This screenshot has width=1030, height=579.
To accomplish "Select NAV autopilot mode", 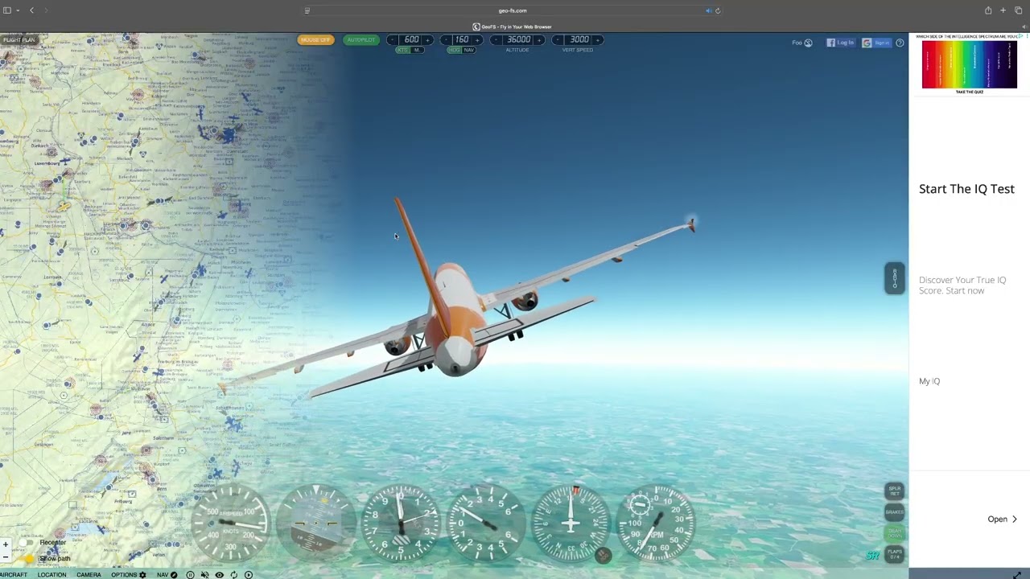I will pyautogui.click(x=468, y=50).
